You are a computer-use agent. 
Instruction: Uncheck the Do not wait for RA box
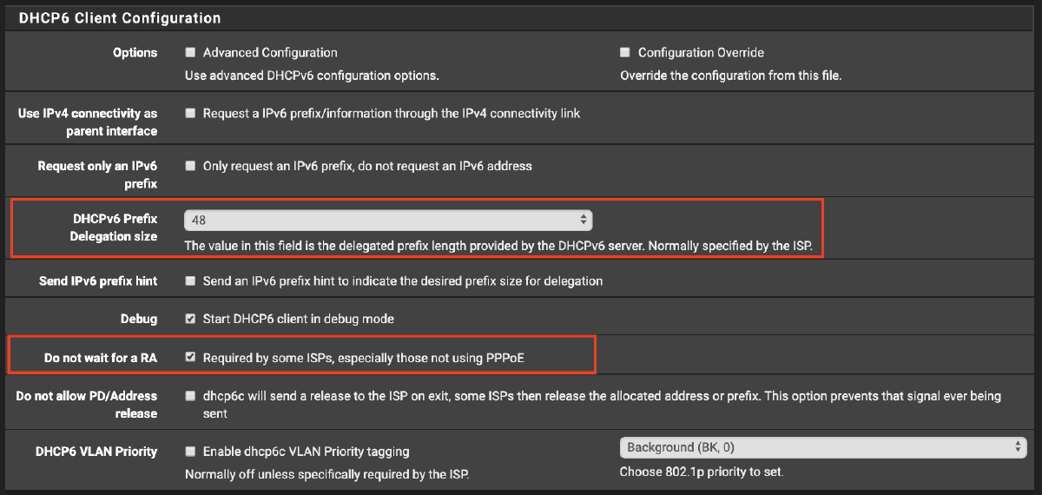click(x=190, y=357)
